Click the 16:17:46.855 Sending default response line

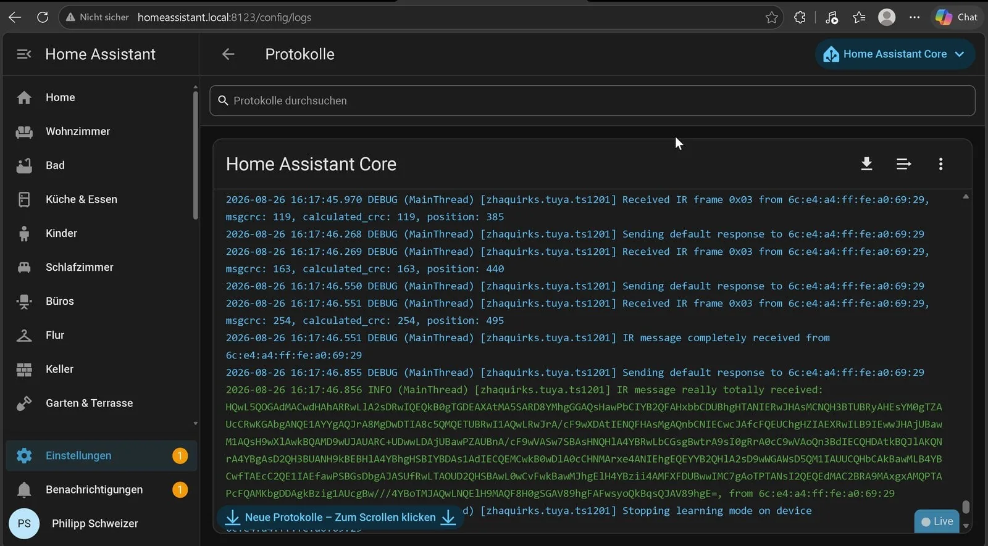pos(575,373)
